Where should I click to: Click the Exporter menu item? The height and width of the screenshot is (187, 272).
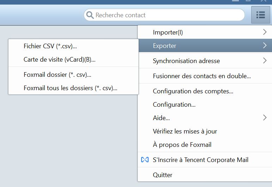click(205, 45)
